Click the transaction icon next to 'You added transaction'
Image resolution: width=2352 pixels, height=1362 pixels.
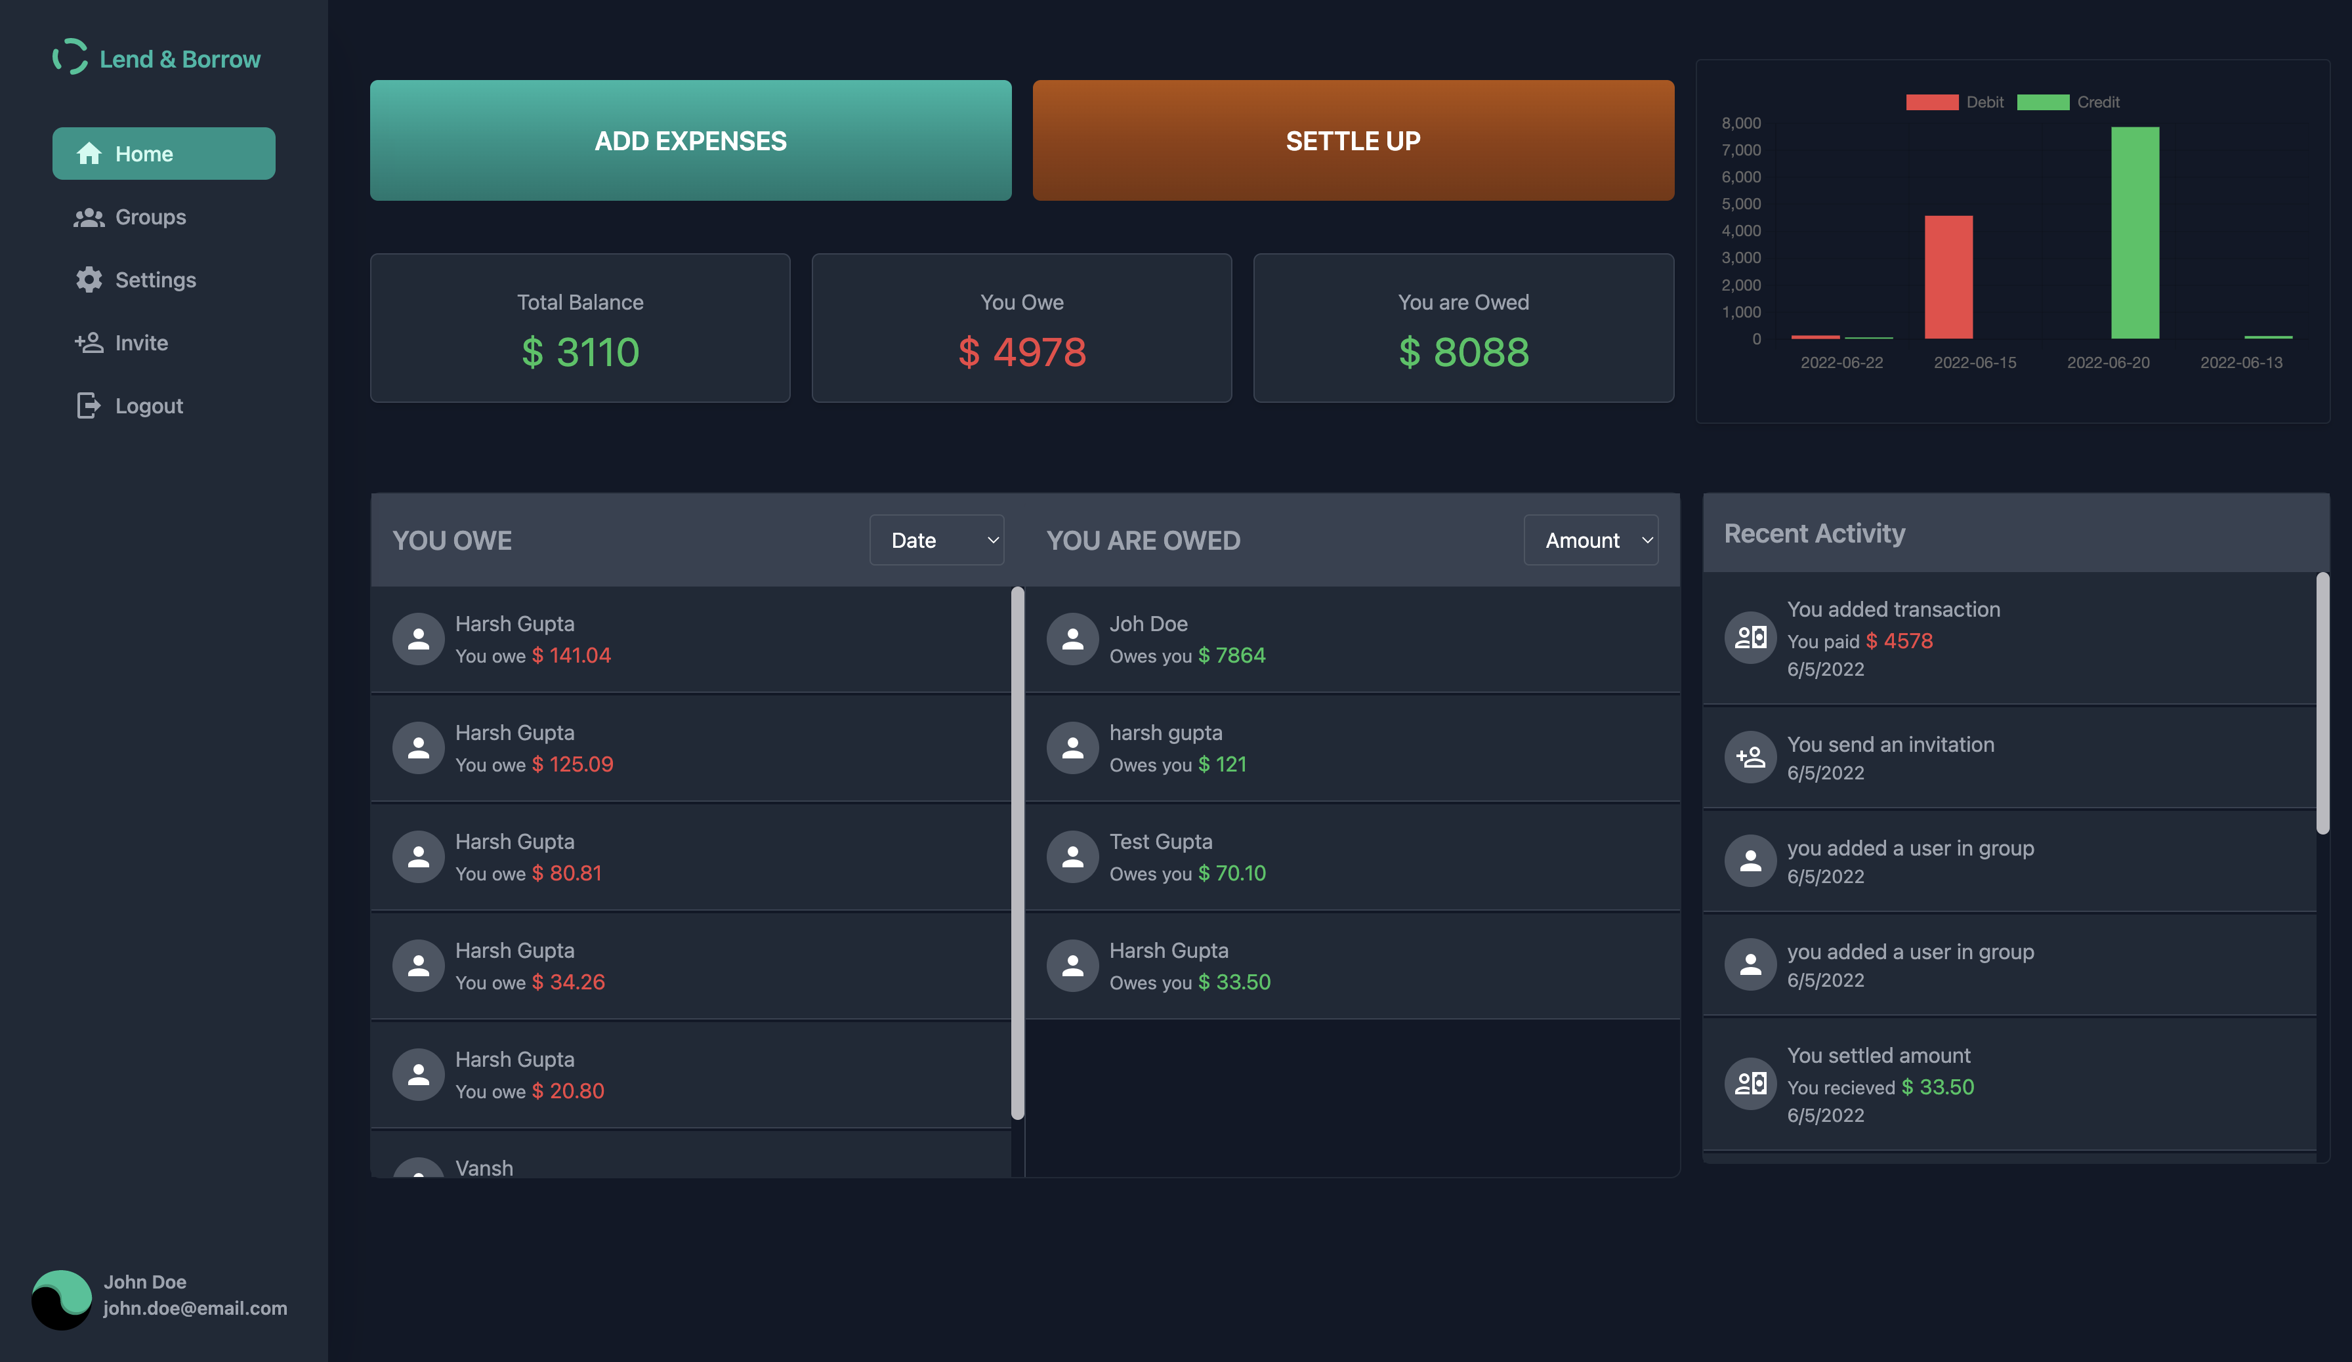[1750, 638]
